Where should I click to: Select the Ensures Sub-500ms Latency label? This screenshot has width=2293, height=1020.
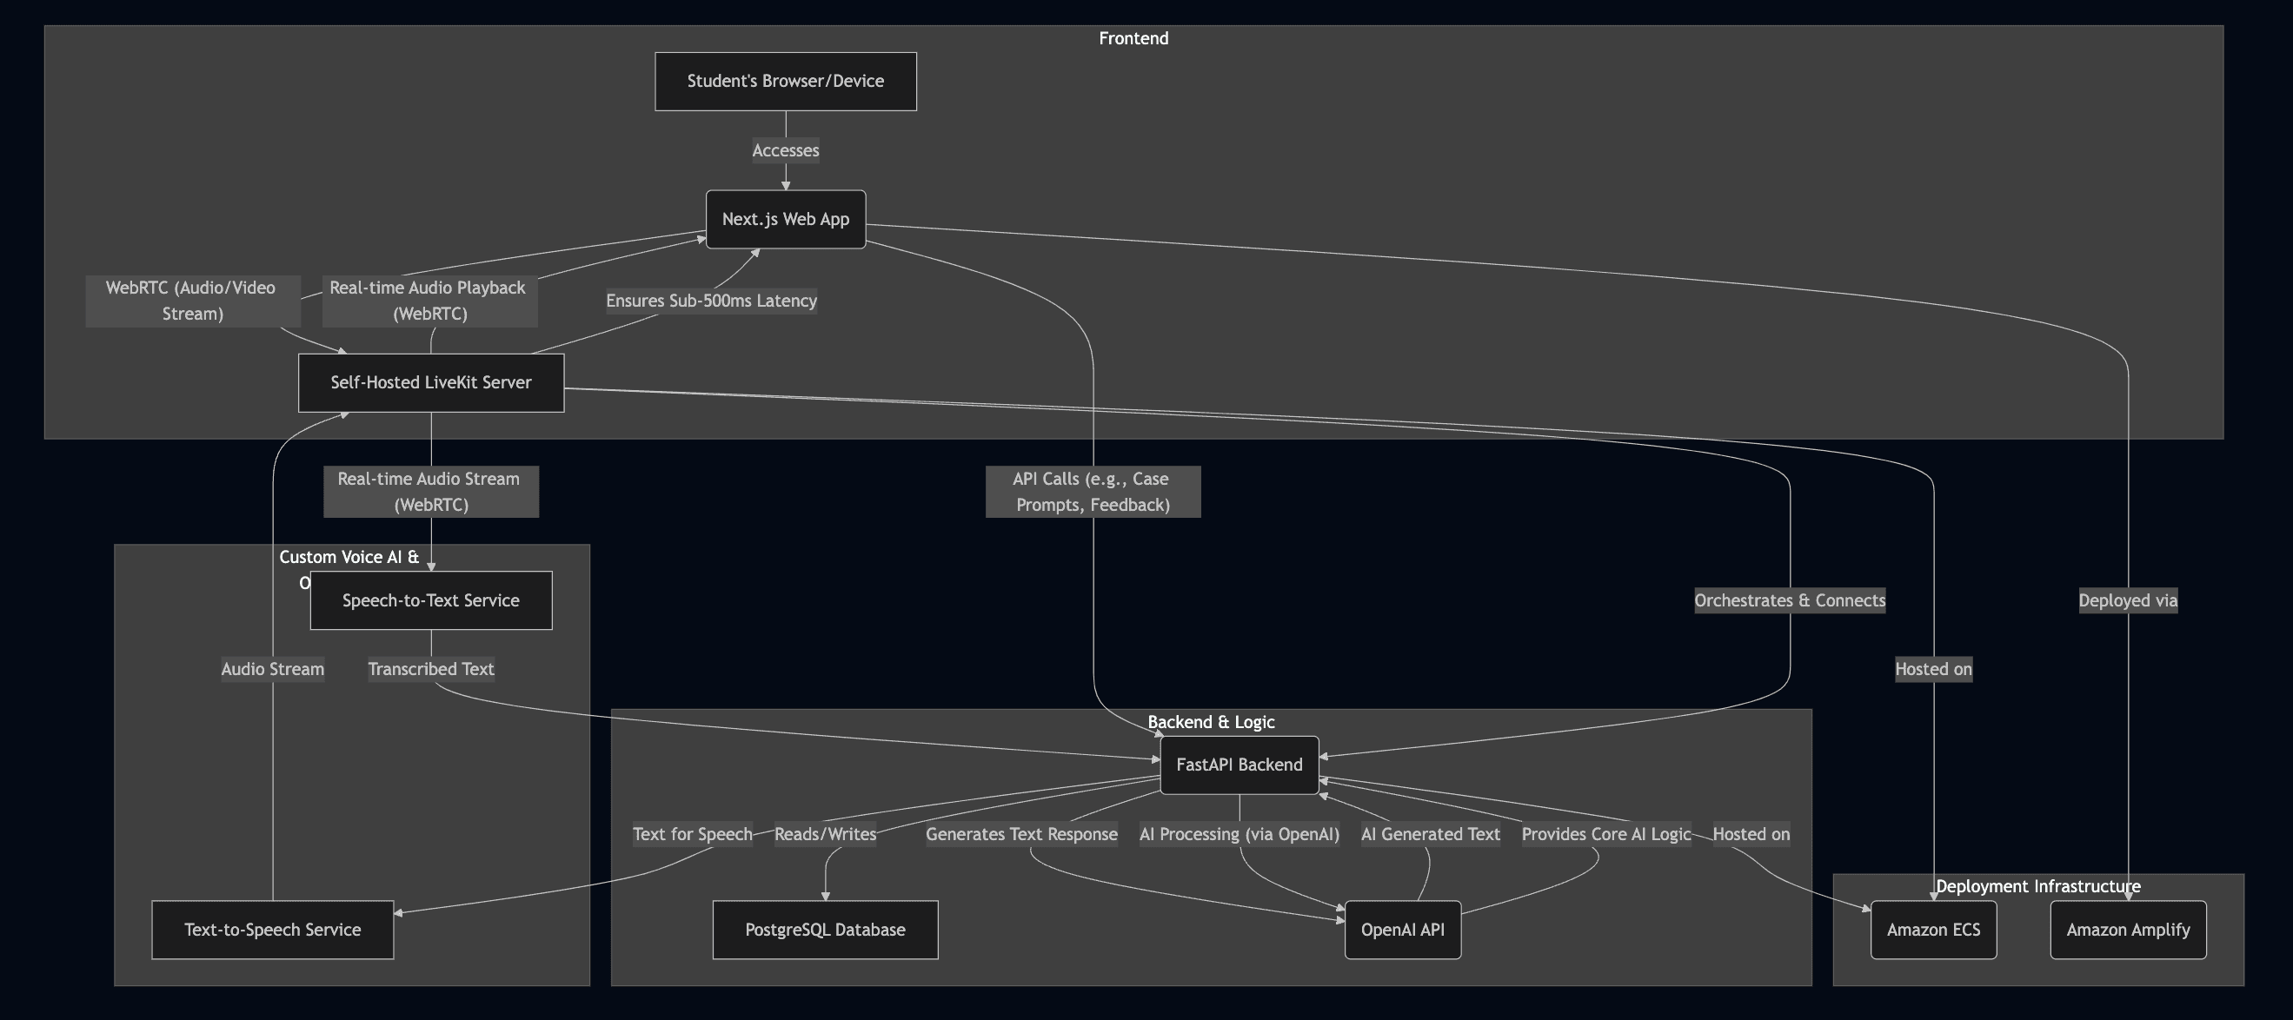click(711, 301)
